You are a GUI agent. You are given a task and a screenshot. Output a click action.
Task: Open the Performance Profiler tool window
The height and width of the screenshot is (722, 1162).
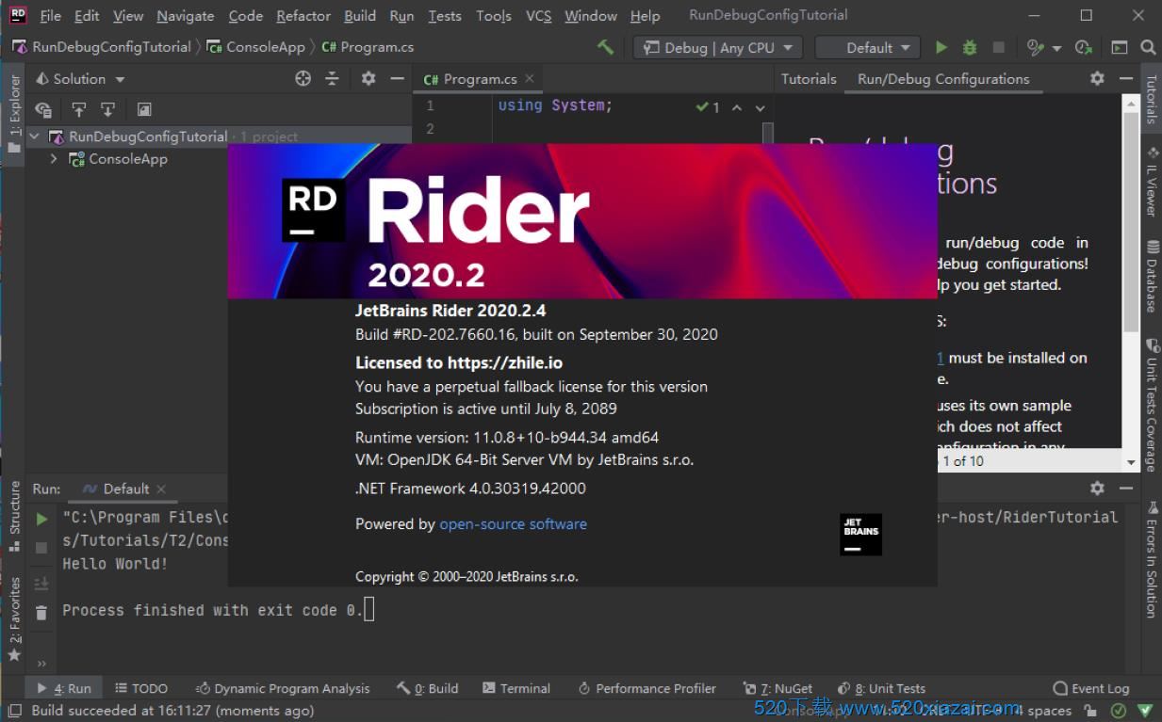point(646,688)
